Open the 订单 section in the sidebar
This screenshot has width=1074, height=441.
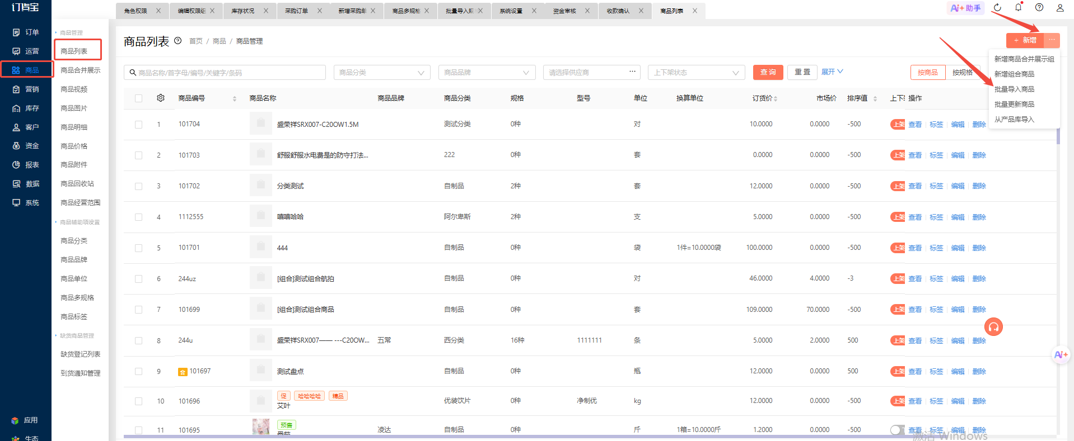tap(26, 32)
